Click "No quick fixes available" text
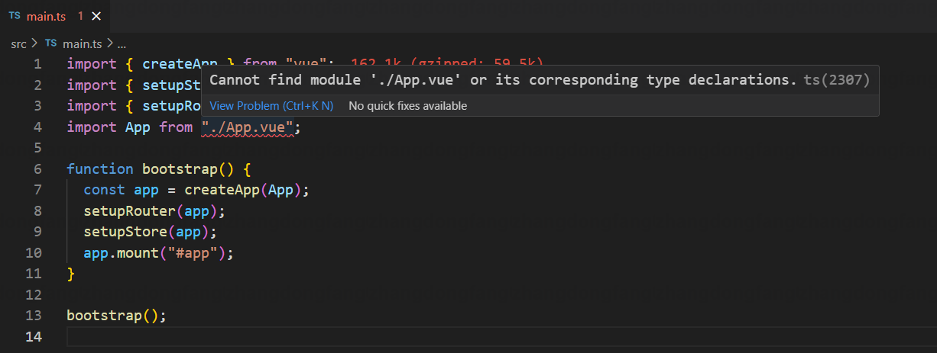 click(407, 106)
